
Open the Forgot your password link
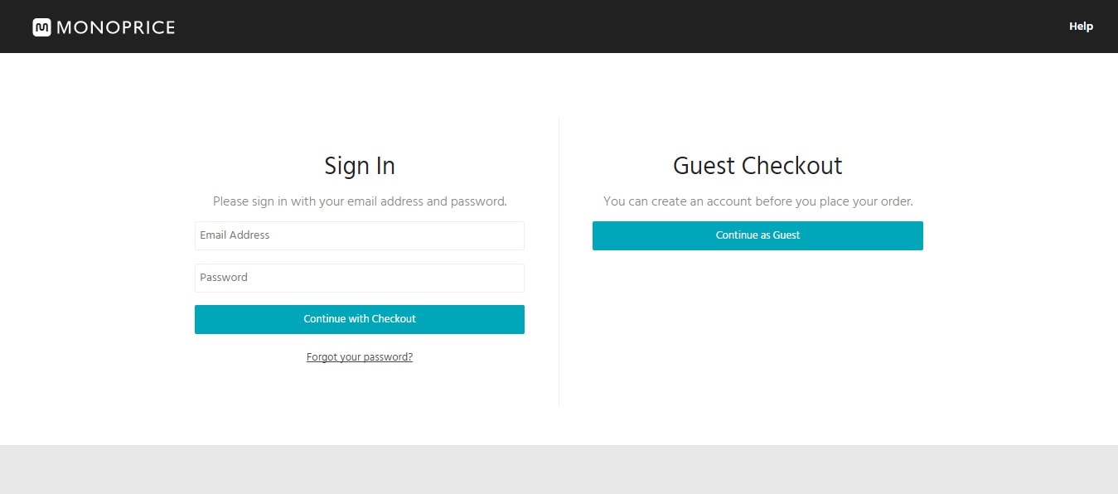[x=360, y=357]
